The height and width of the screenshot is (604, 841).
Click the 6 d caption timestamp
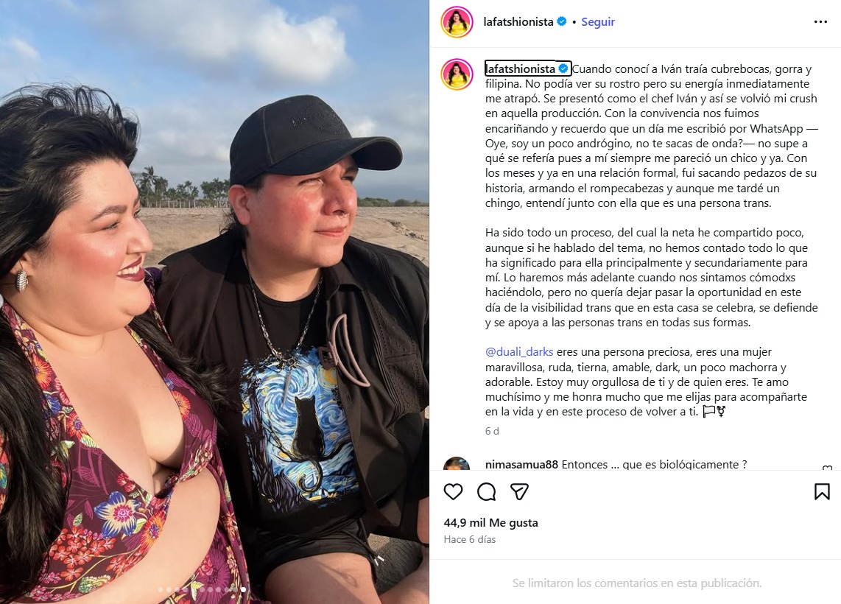pos(492,431)
